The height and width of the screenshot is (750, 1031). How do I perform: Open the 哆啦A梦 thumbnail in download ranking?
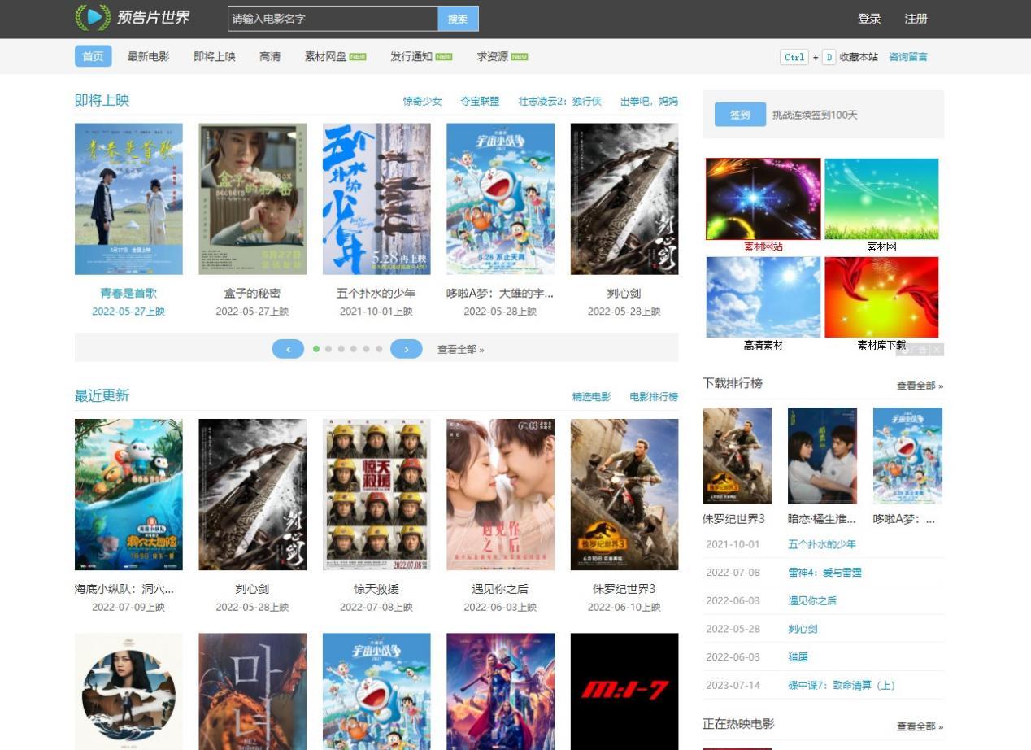coord(907,456)
